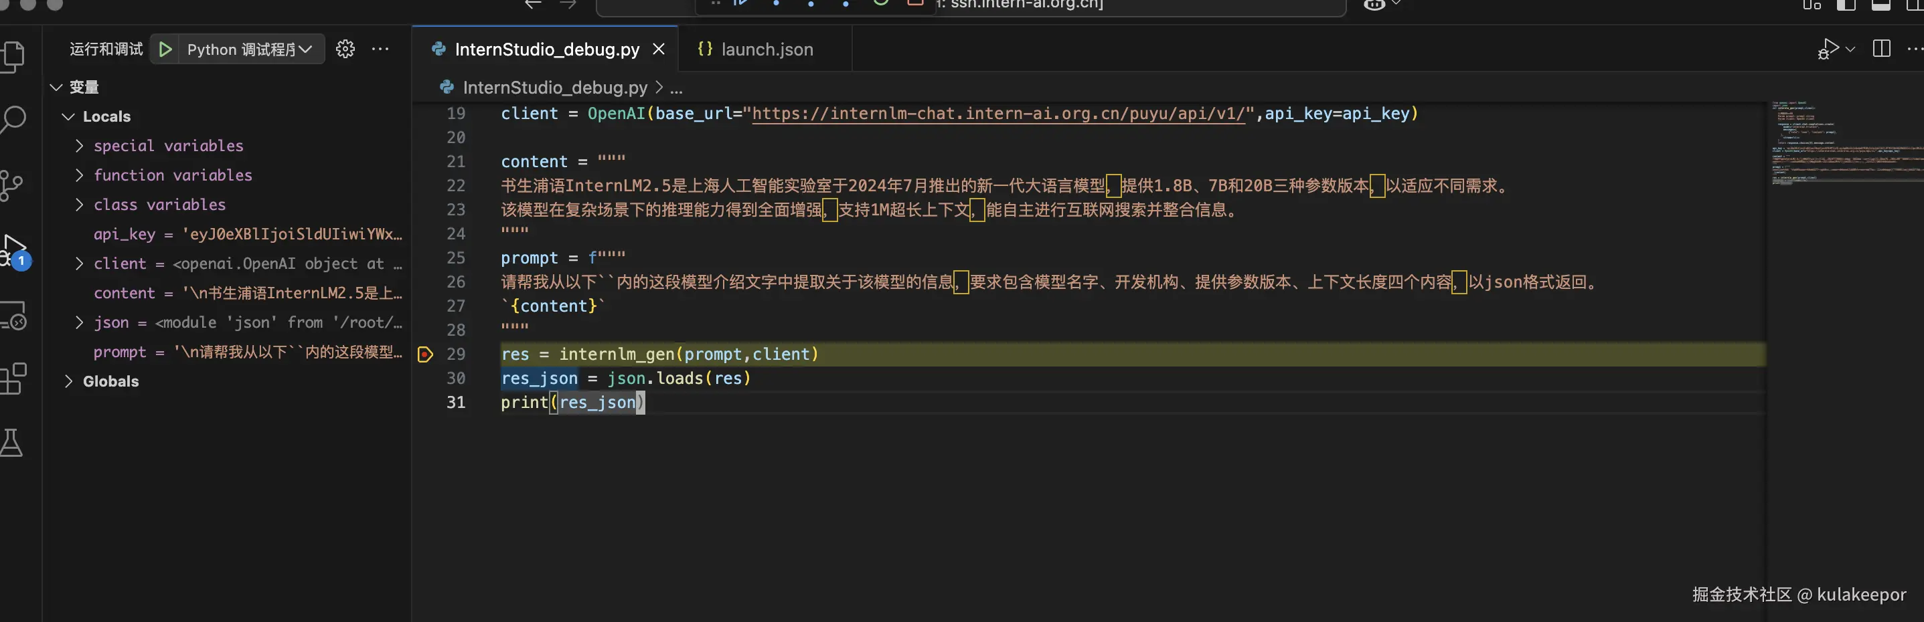
Task: Click the Step Over debug control
Action: 776,5
